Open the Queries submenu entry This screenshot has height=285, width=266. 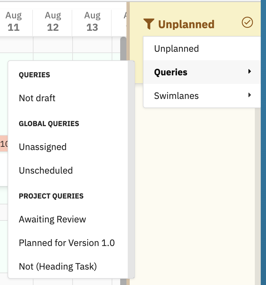coord(202,72)
